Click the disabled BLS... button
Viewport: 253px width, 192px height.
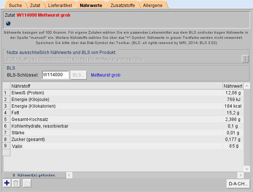pos(79,75)
